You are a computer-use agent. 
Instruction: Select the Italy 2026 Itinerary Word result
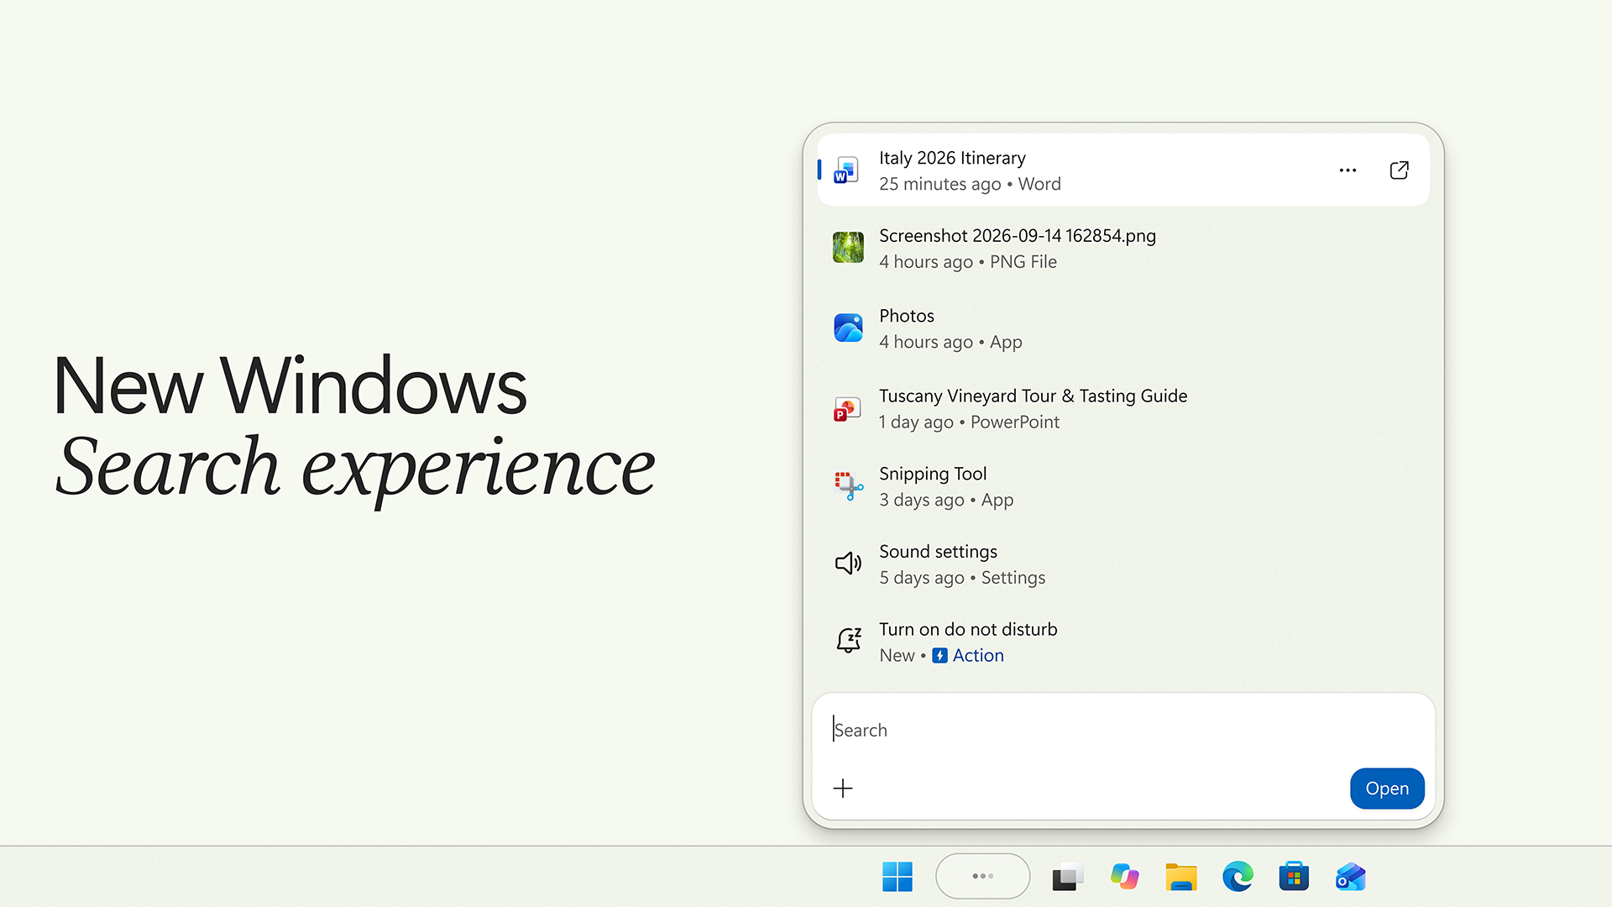tap(1123, 170)
